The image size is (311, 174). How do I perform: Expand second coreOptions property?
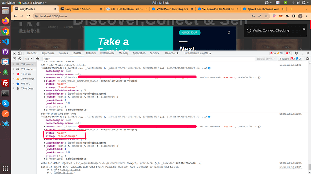[45, 126]
